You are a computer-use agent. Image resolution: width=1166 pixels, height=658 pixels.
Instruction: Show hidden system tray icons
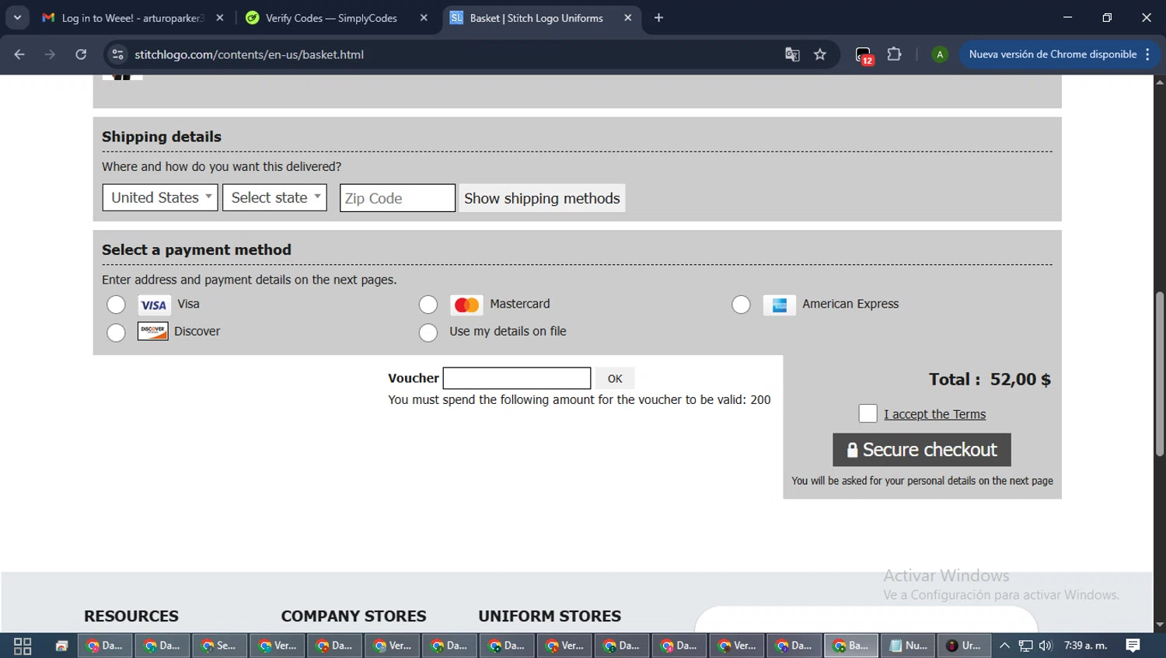(x=1004, y=646)
